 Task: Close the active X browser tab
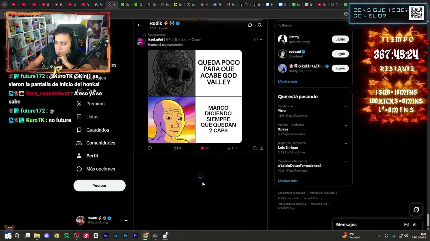click(114, 5)
